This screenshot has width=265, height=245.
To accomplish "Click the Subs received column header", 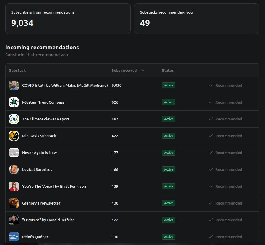I will pyautogui.click(x=124, y=70).
